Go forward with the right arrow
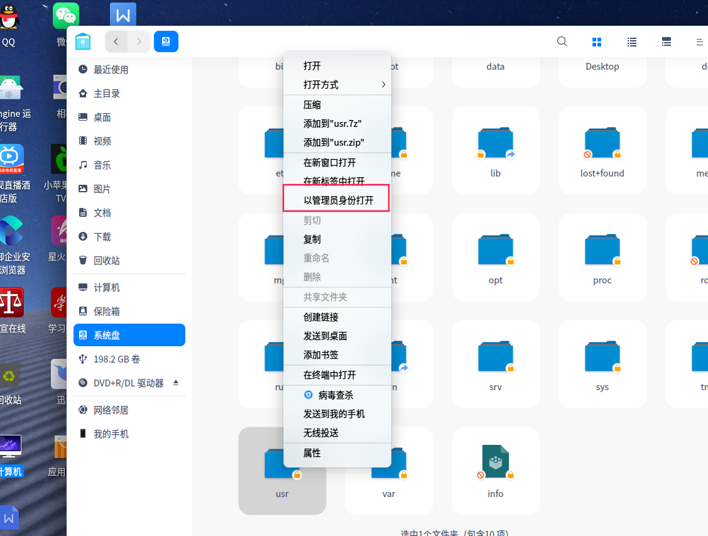The height and width of the screenshot is (536, 708). pyautogui.click(x=139, y=41)
